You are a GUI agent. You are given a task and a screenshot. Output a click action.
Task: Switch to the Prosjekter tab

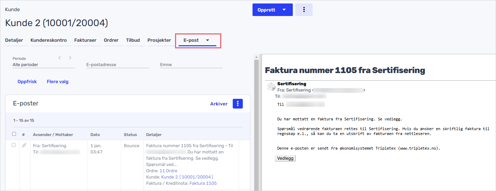pyautogui.click(x=159, y=40)
